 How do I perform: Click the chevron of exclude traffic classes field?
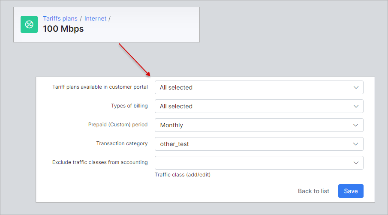[x=356, y=163]
